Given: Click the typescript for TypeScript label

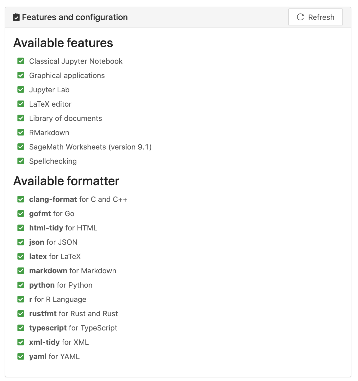Looking at the screenshot, I should coord(73,328).
